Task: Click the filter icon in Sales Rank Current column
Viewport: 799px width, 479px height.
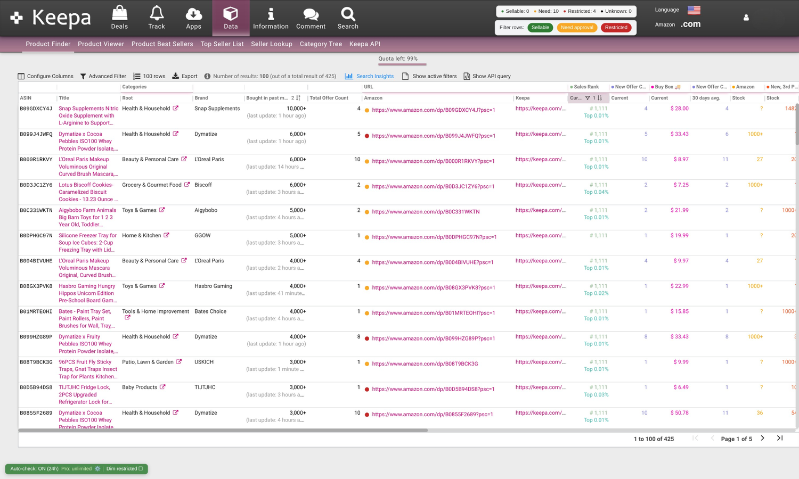Action: click(588, 98)
